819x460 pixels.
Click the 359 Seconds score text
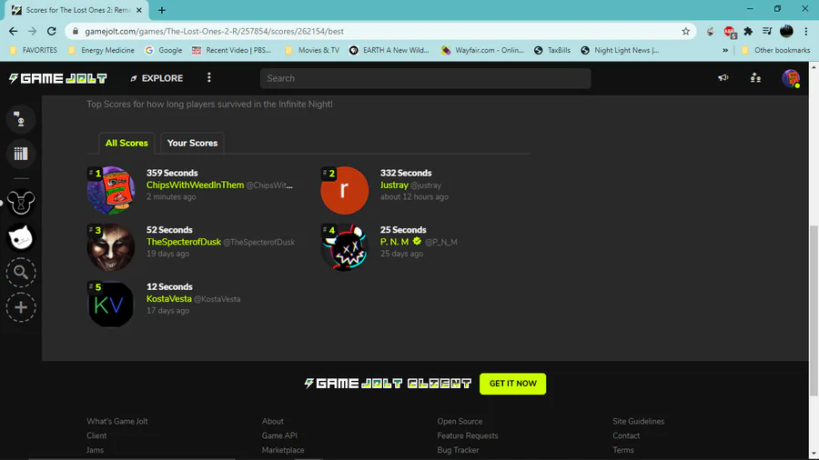pyautogui.click(x=172, y=173)
